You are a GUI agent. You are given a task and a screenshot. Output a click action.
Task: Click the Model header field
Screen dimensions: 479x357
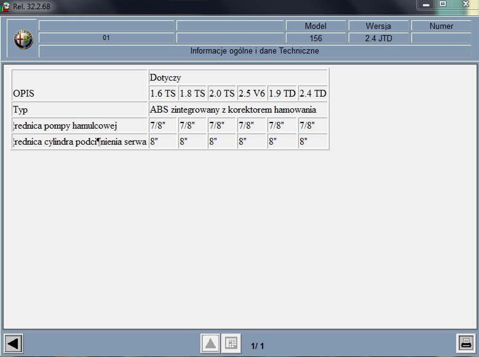click(x=315, y=26)
